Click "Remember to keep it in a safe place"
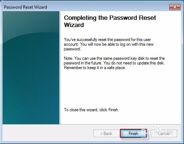This screenshot has height=144, width=184. 95,68
